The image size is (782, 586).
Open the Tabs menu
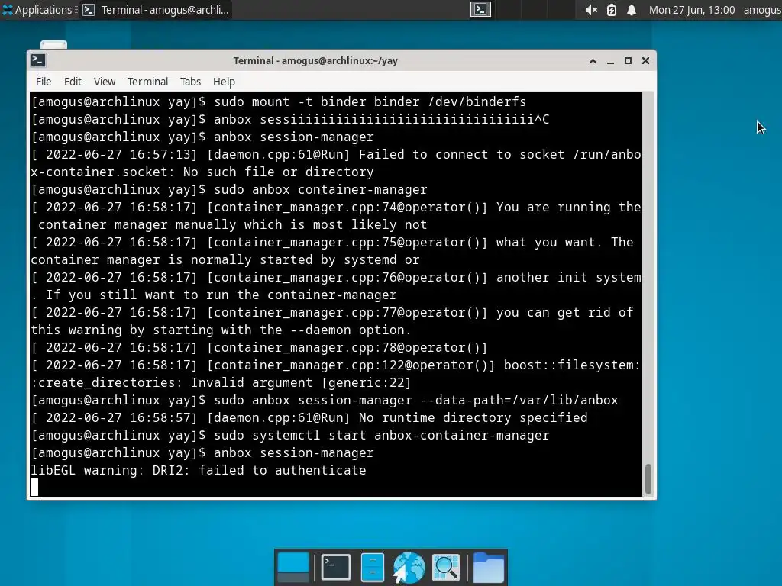(190, 82)
